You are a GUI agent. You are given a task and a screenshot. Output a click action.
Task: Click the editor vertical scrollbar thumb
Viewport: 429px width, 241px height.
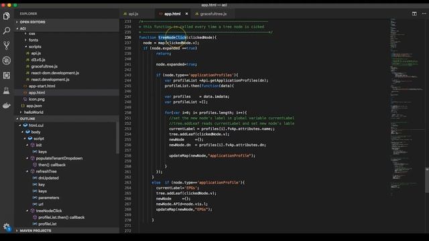427,180
